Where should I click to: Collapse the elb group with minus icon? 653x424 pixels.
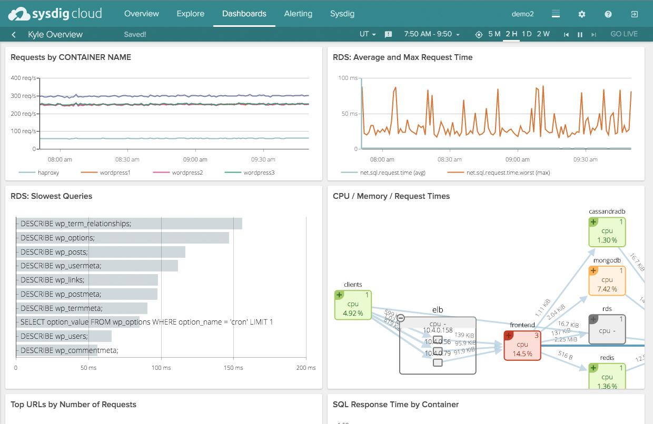click(x=401, y=318)
